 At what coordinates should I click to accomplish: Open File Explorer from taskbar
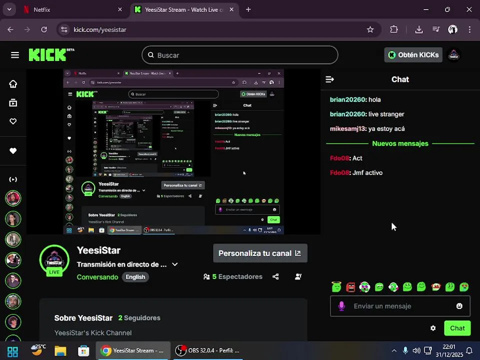60,351
